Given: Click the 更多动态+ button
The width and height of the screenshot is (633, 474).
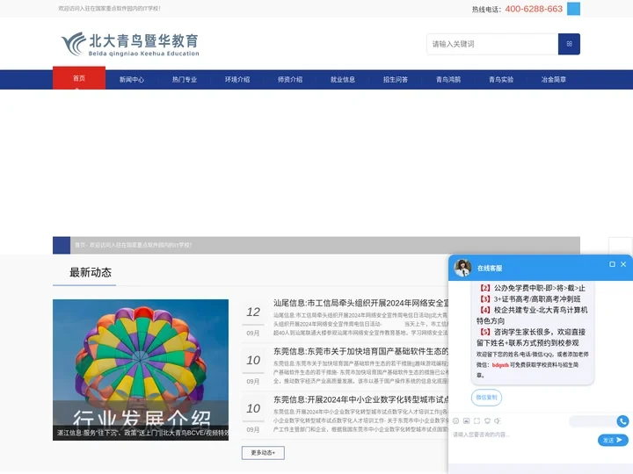Looking at the screenshot, I should point(263,453).
